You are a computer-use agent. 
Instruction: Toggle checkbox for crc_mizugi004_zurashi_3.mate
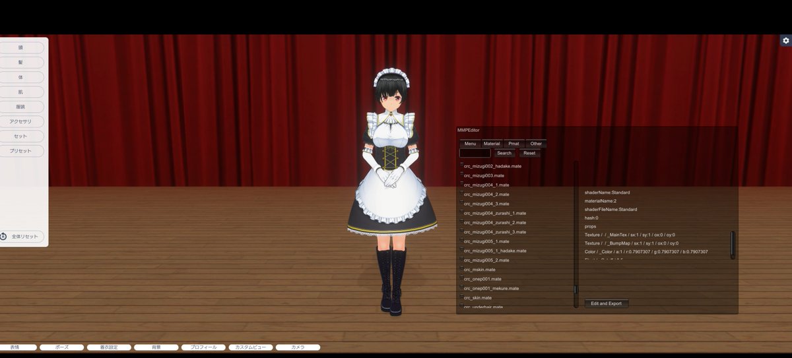click(461, 231)
